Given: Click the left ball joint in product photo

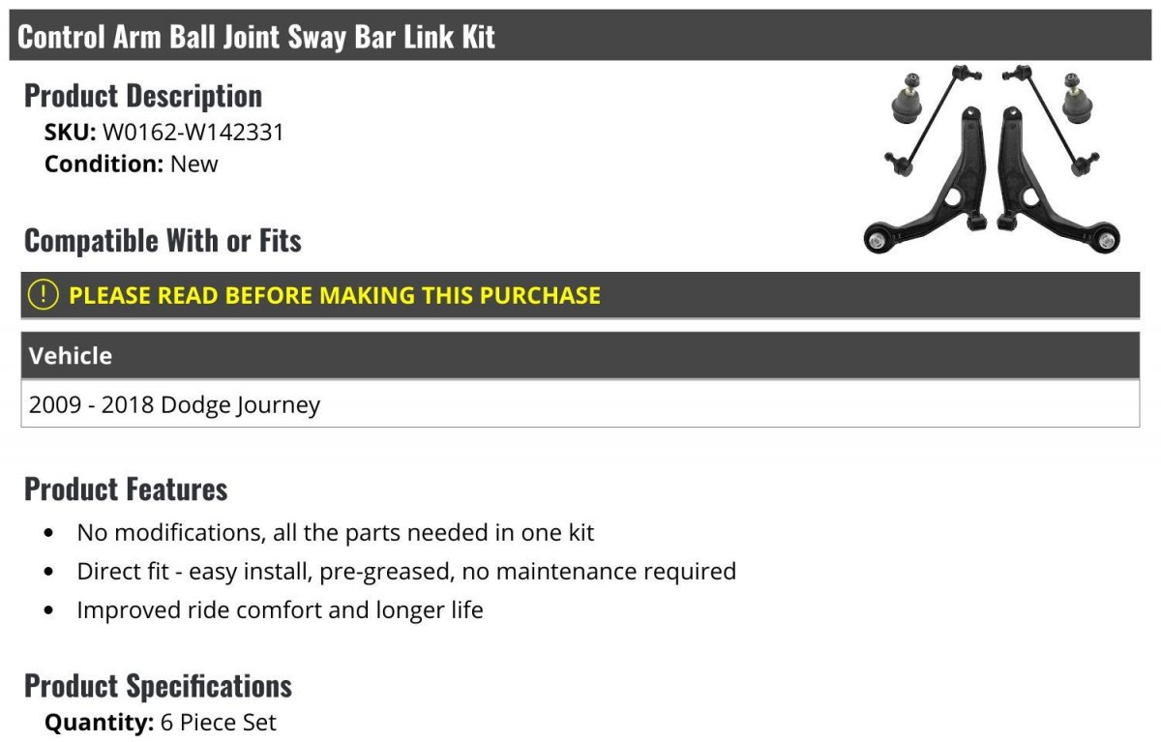Looking at the screenshot, I should point(906,97).
